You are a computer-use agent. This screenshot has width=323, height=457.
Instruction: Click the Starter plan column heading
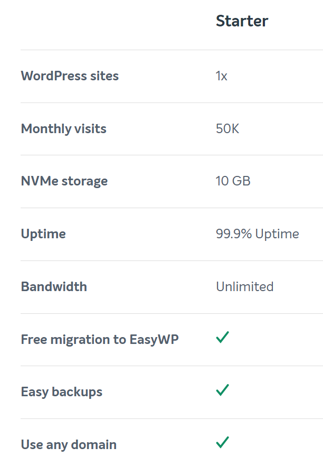tap(242, 21)
